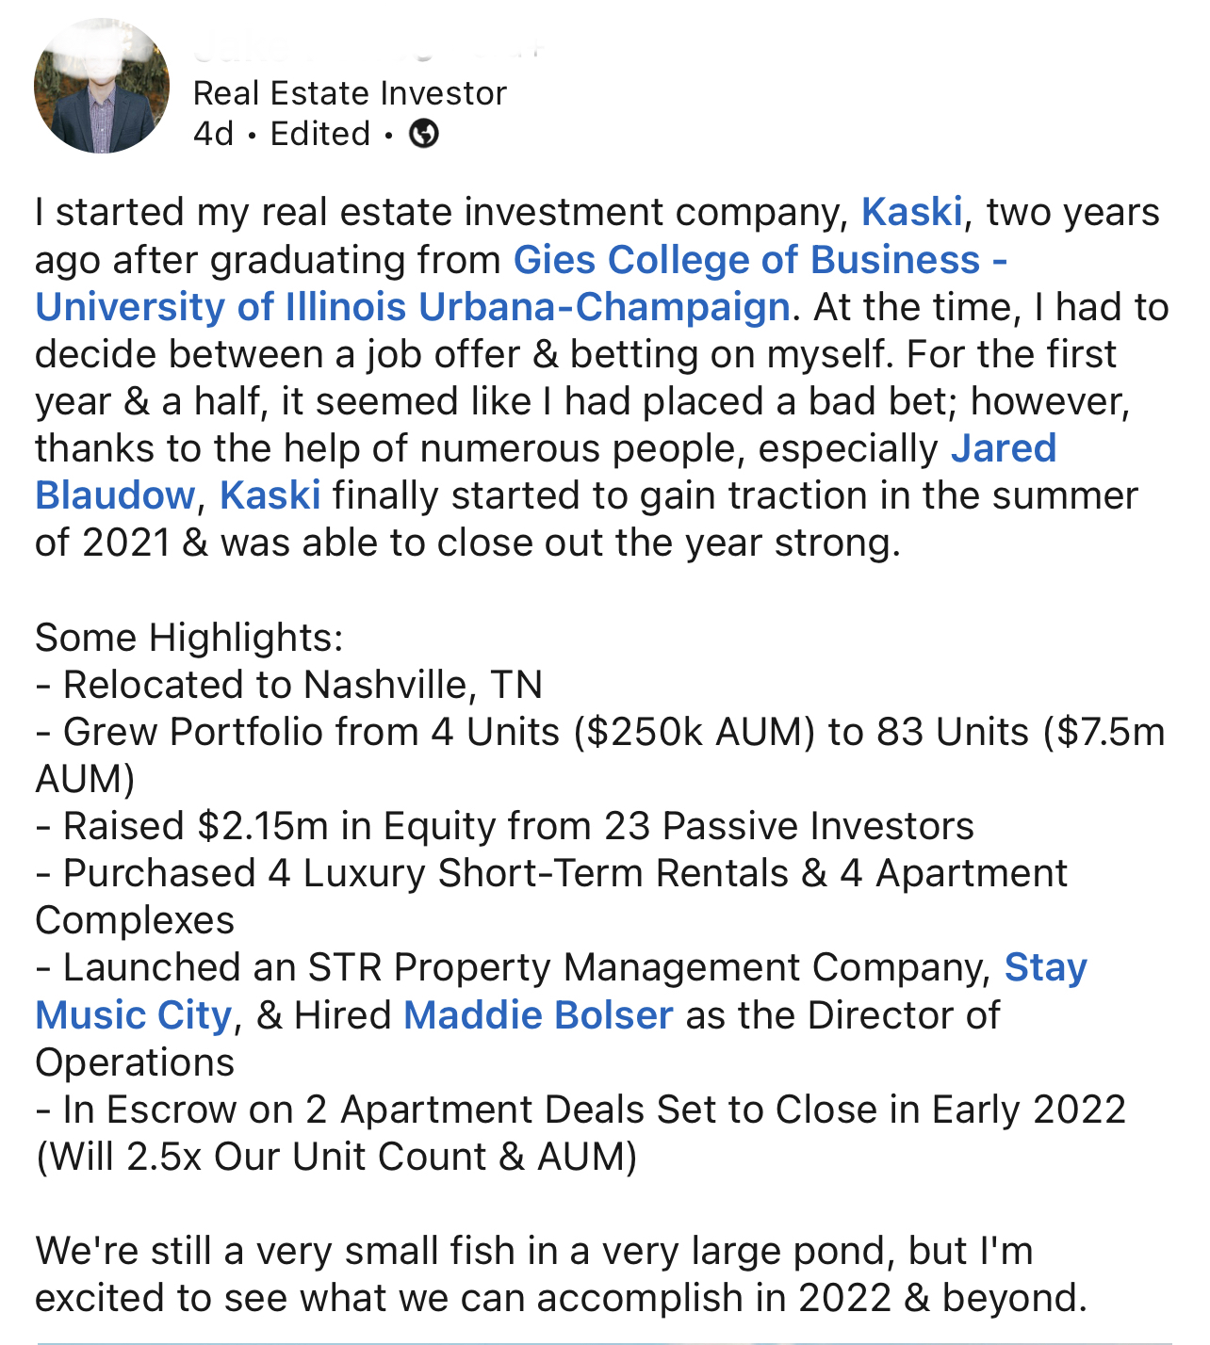Click the "Some Highlights:" heading text
The height and width of the screenshot is (1345, 1210).
tap(189, 638)
